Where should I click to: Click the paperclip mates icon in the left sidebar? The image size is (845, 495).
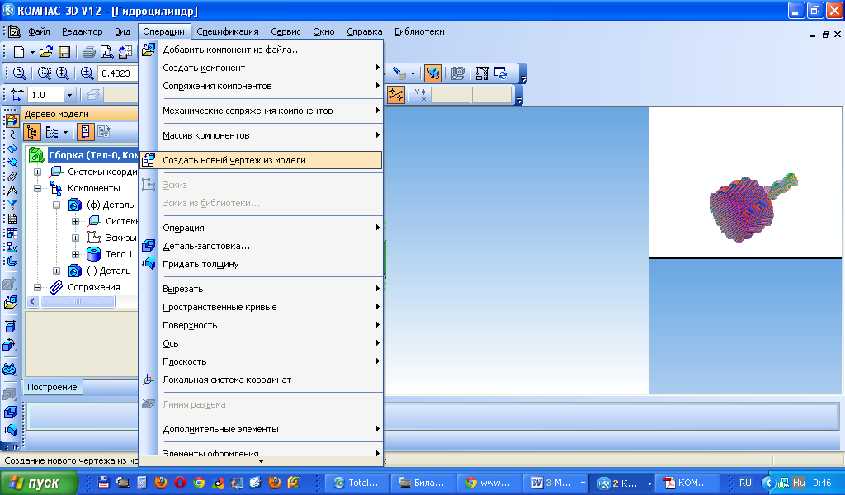point(12,177)
